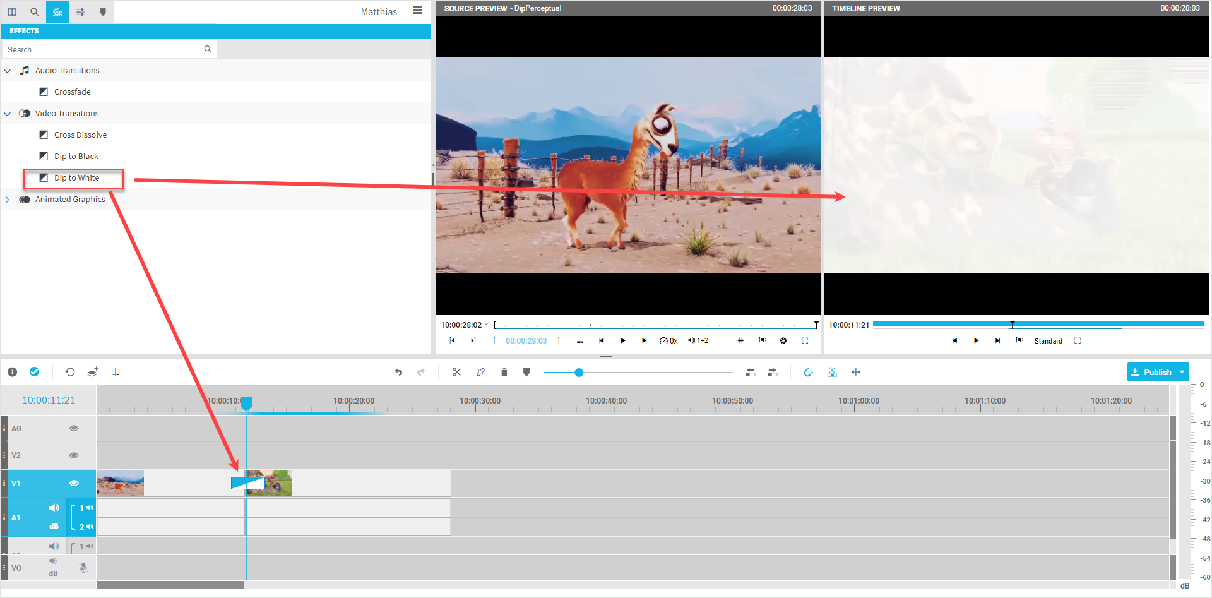Click the effects Search field
This screenshot has width=1212, height=598.
click(x=104, y=49)
